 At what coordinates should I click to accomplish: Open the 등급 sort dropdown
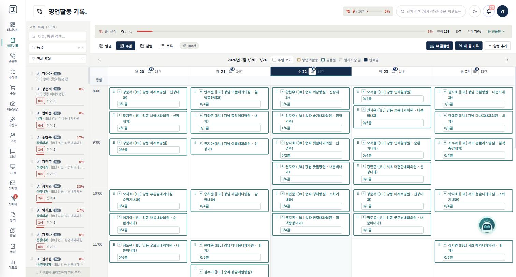[58, 47]
